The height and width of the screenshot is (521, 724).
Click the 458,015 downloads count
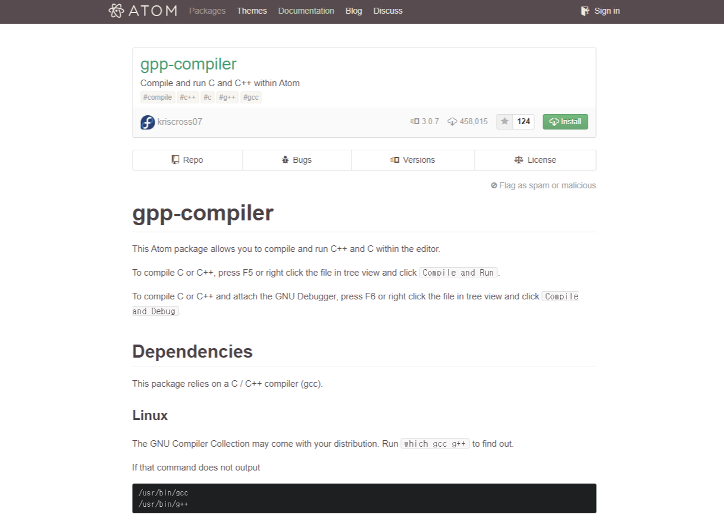point(474,122)
